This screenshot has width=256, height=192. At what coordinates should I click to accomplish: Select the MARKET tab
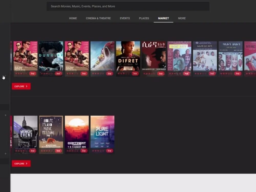click(163, 18)
